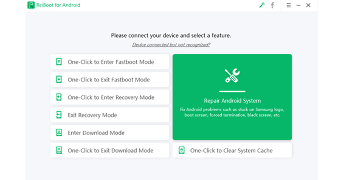Select One-Click to Enter Recovery Mode

pyautogui.click(x=111, y=98)
